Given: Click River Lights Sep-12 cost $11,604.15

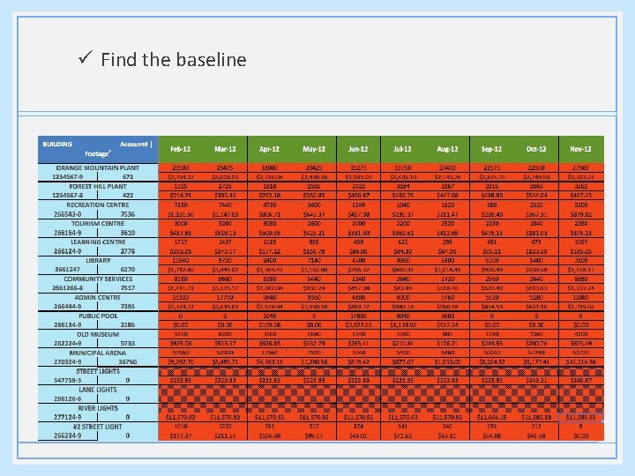Looking at the screenshot, I should click(x=491, y=417).
